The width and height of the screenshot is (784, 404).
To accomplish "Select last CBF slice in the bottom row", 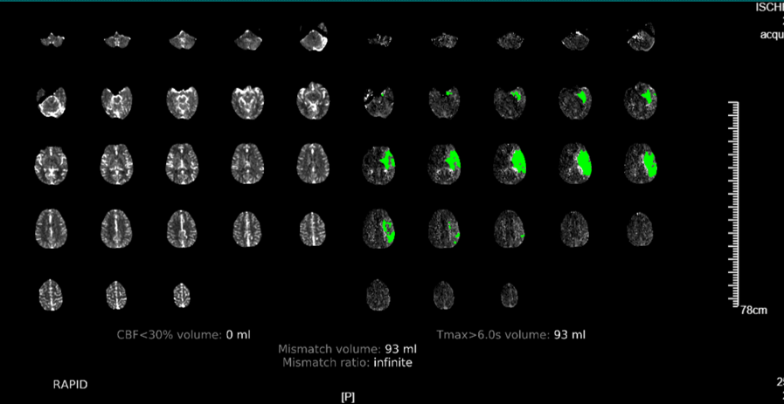I will point(180,294).
